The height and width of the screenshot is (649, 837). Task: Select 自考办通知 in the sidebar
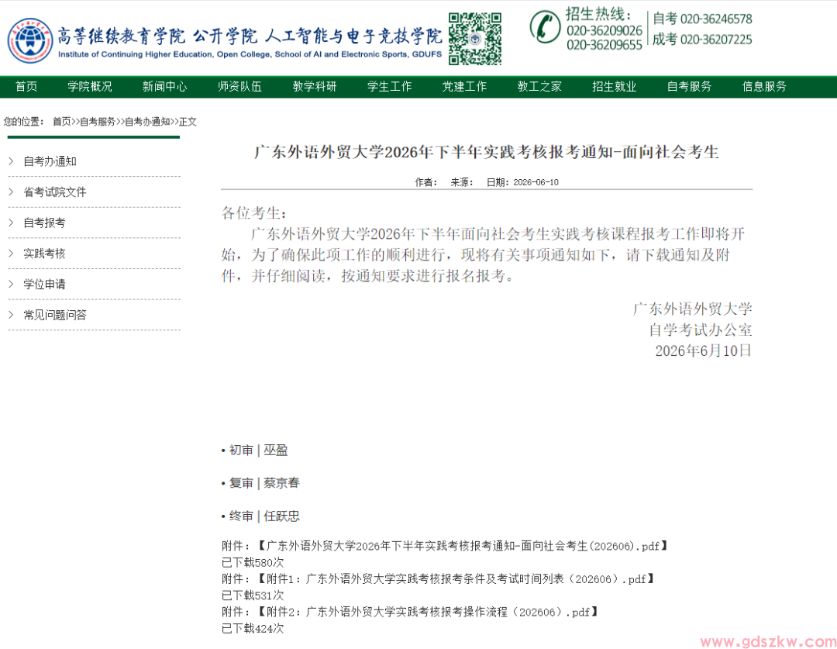click(x=50, y=161)
